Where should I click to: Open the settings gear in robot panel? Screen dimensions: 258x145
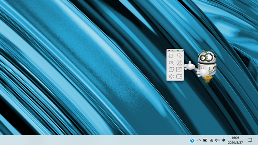coord(171,77)
